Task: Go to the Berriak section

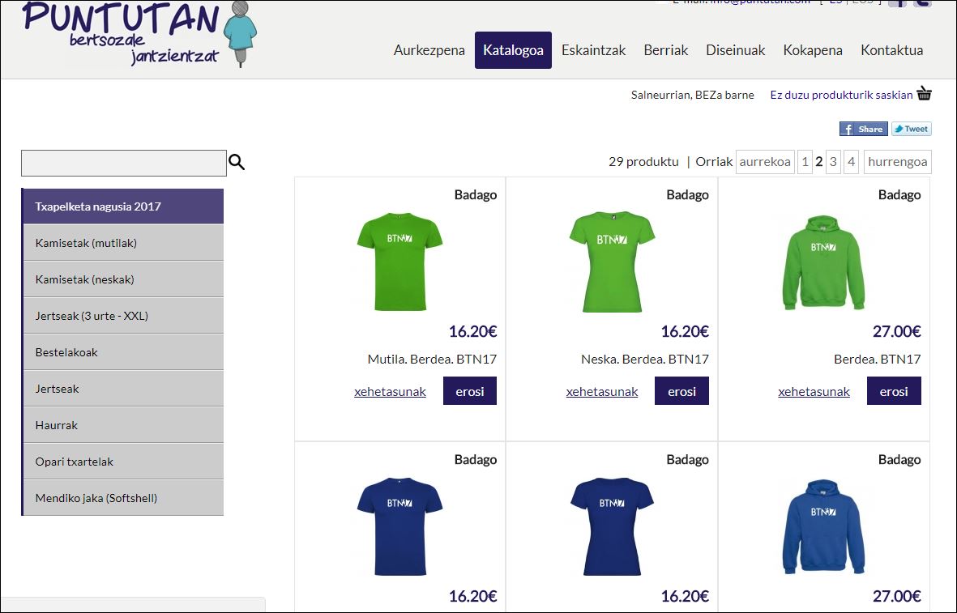Action: 666,50
